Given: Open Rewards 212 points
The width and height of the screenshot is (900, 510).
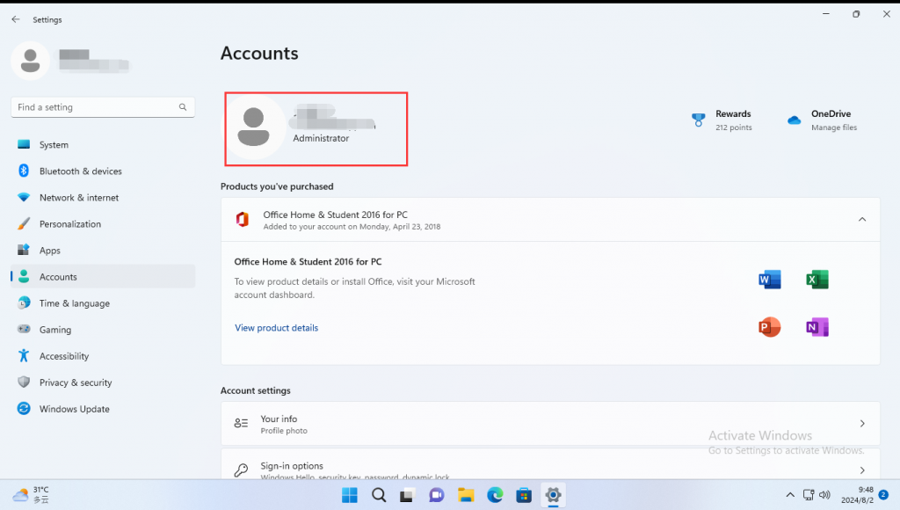Looking at the screenshot, I should tap(722, 120).
